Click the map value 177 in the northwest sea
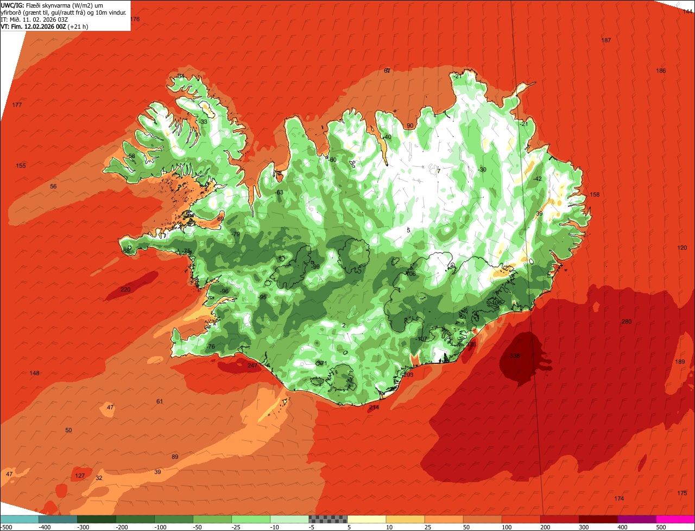Screen dimensions: 695x531 click(x=17, y=104)
